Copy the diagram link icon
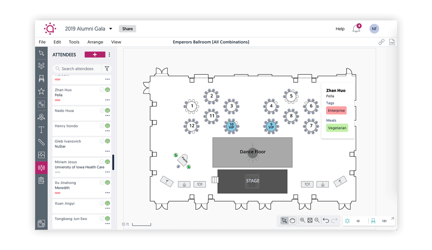The image size is (432, 250). pyautogui.click(x=381, y=42)
